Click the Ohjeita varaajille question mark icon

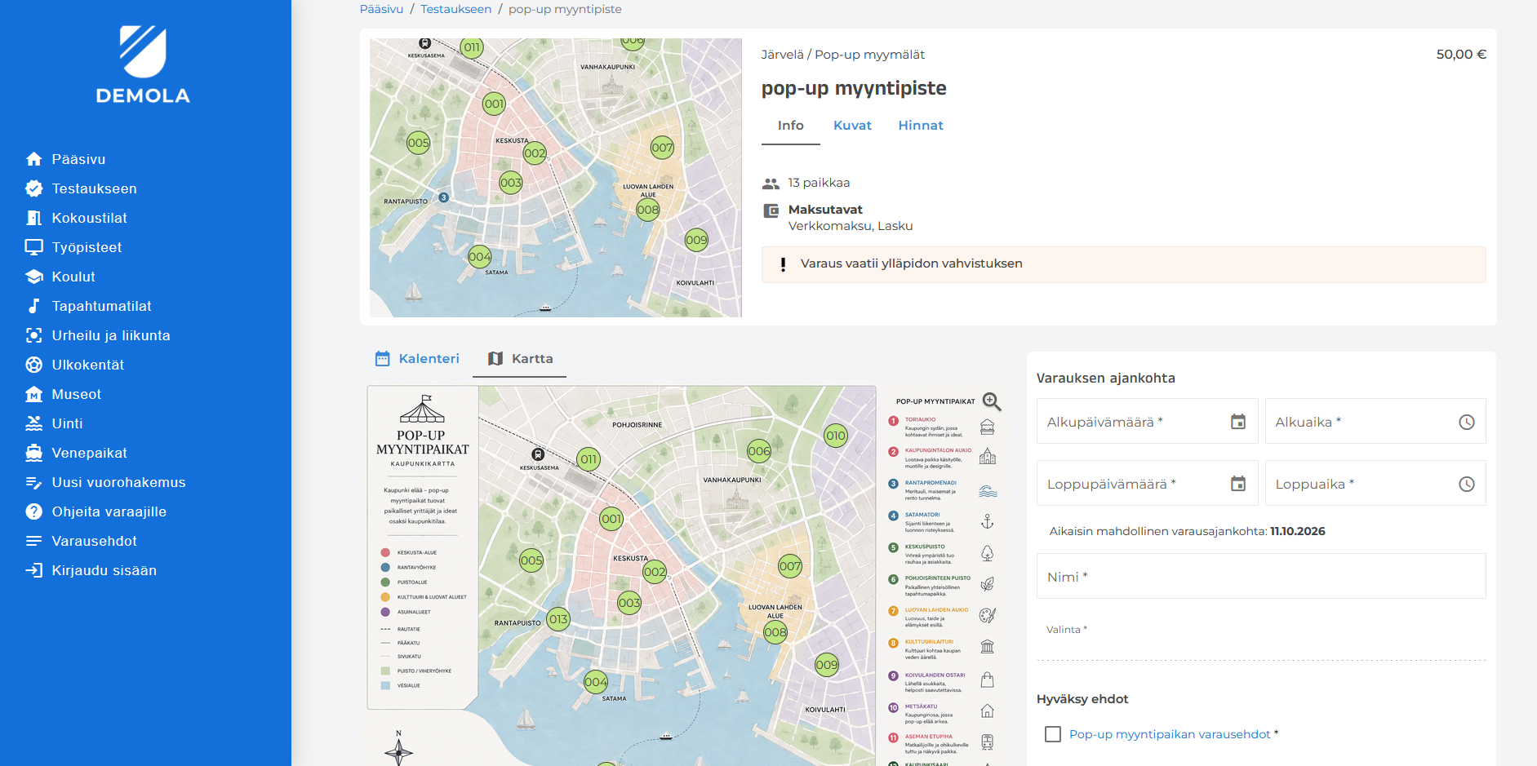tap(33, 511)
